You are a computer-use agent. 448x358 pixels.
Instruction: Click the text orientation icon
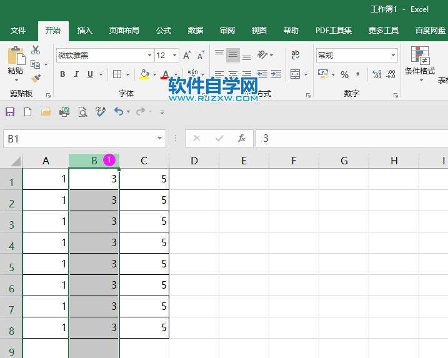[262, 54]
